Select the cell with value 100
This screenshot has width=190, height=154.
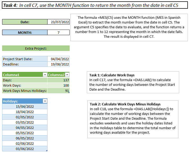[x=58, y=85]
